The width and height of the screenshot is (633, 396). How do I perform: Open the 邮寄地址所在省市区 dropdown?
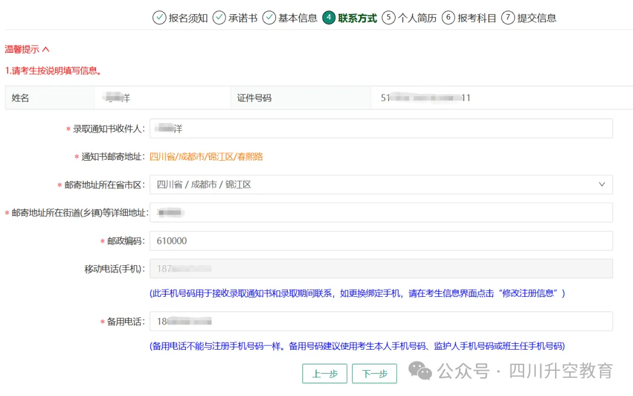(381, 185)
